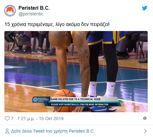153x137 pixels.
Task: Click the person icon beside Δείτε άλλα Tweet
Action: (x=7, y=131)
